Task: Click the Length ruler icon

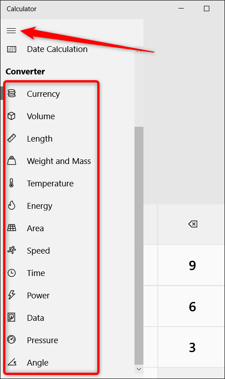Action: click(x=12, y=138)
